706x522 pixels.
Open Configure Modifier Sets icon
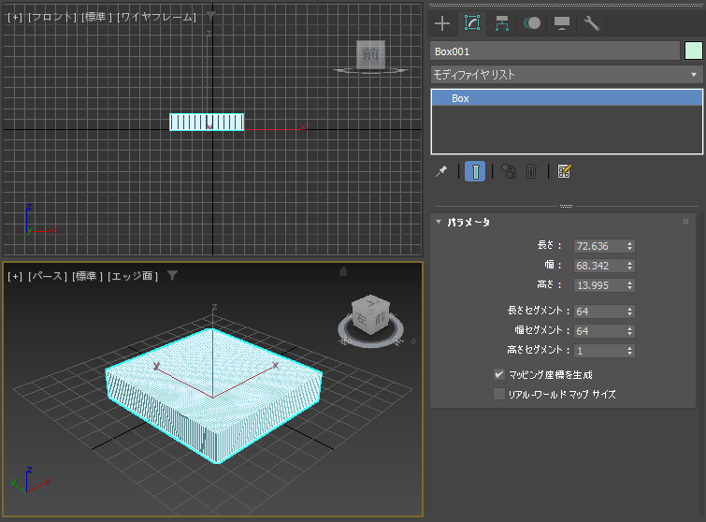pos(564,171)
